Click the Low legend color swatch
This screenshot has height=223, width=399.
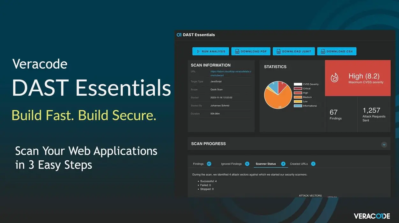click(298, 101)
